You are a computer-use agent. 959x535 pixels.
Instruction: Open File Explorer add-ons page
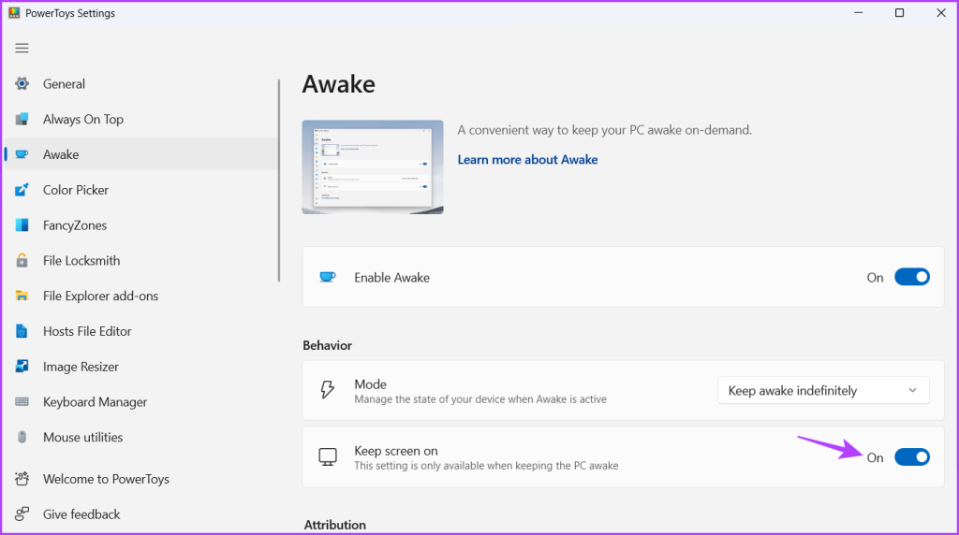tap(140, 296)
